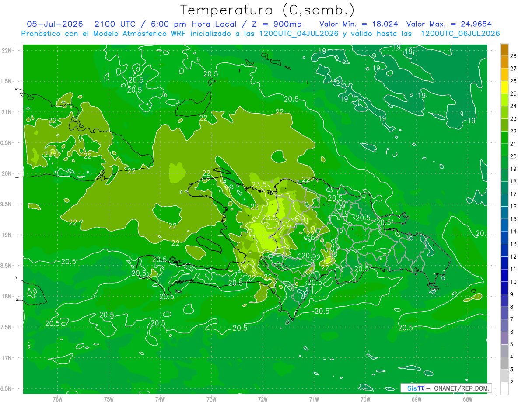Click the color scale label '15'
This screenshot has width=525, height=405.
coord(514,219)
